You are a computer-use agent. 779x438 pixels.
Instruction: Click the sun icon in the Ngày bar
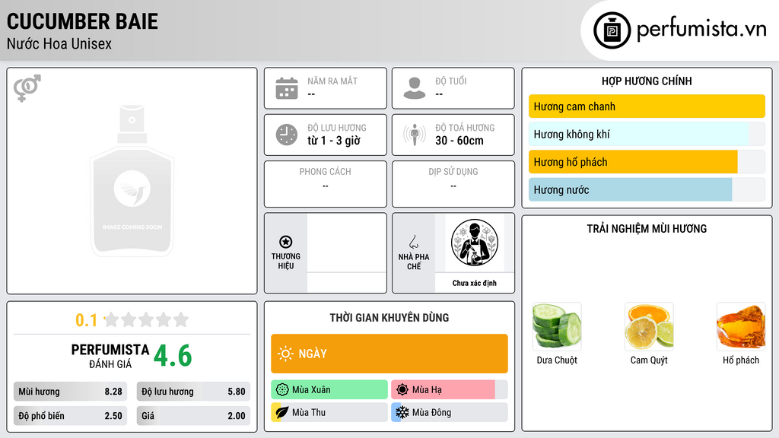[x=286, y=354]
